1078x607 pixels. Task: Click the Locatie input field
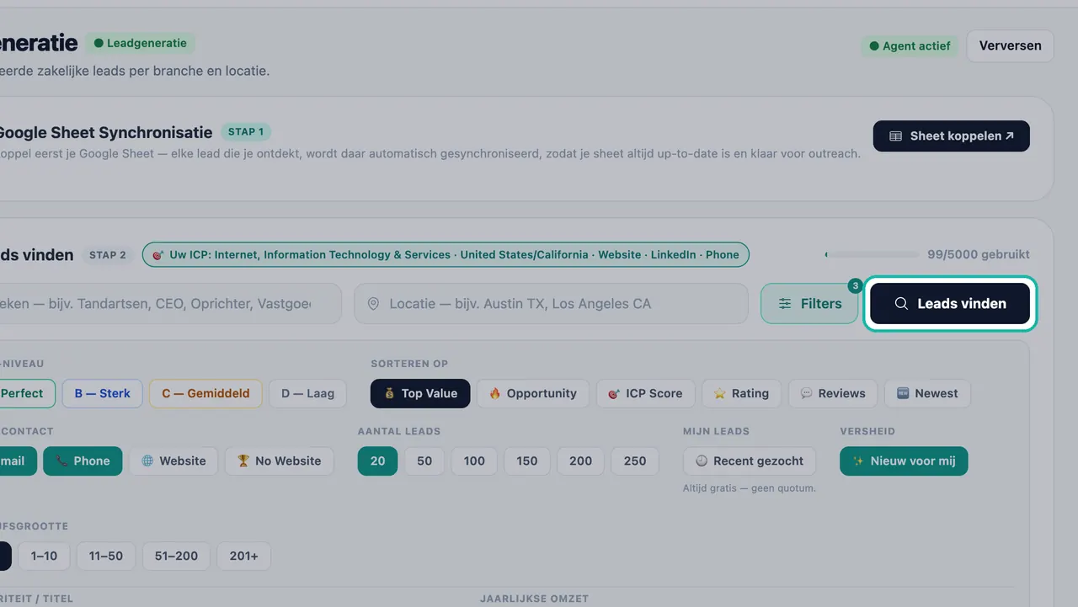[551, 304]
